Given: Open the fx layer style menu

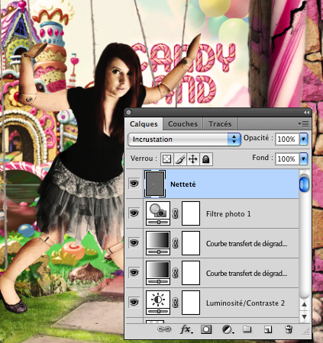Looking at the screenshot, I should (x=186, y=329).
